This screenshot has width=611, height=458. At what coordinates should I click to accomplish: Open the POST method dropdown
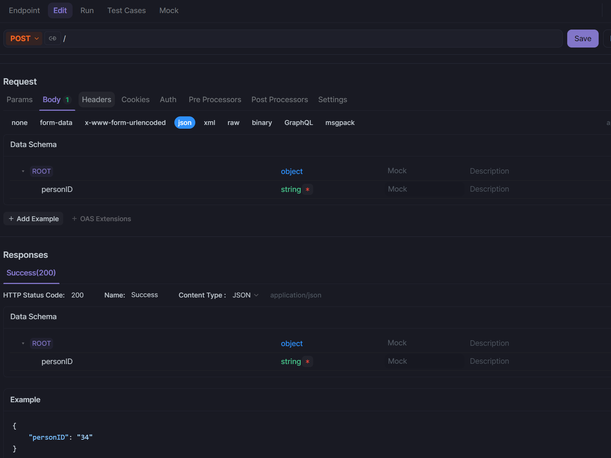(24, 39)
